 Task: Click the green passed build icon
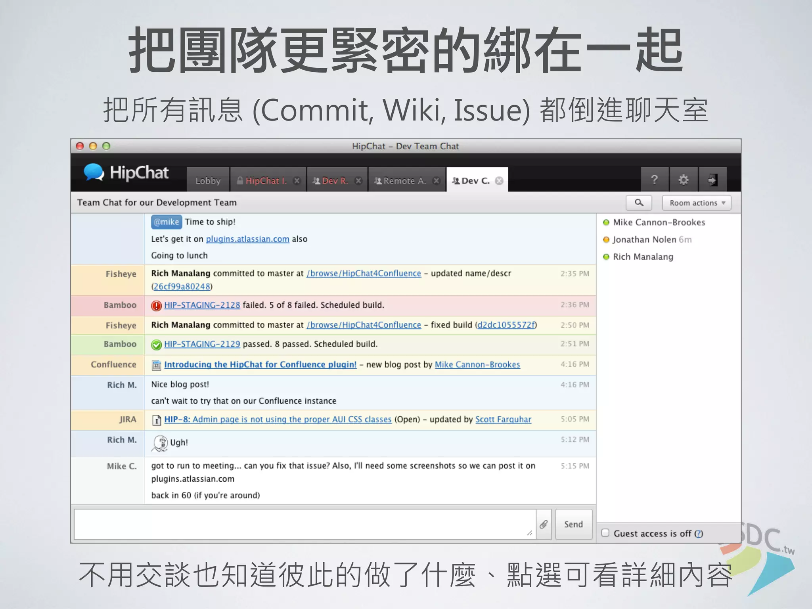coord(156,345)
